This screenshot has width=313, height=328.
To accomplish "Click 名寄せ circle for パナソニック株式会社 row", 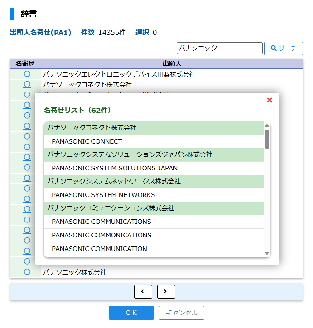I will (27, 272).
